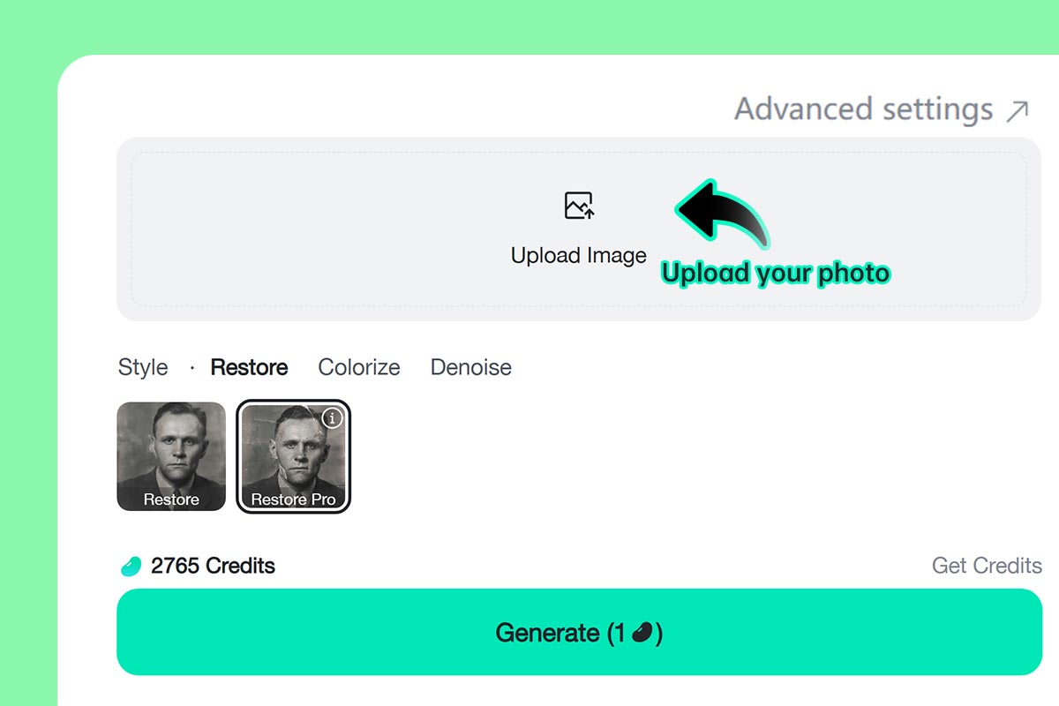
Task: Click the 'Restore Pro' caption on thumbnail
Action: (294, 499)
